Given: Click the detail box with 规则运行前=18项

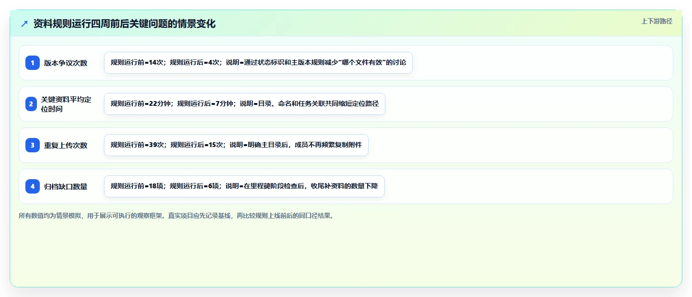Looking at the screenshot, I should [244, 186].
